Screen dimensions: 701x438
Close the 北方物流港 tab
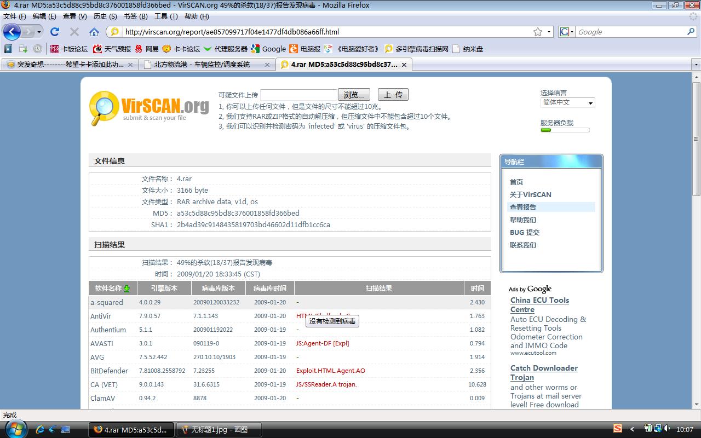pyautogui.click(x=267, y=65)
